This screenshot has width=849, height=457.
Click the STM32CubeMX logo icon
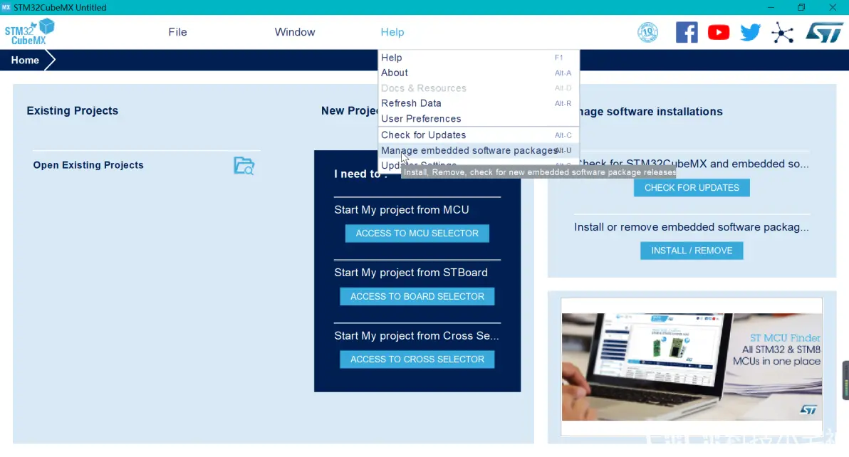(x=30, y=32)
